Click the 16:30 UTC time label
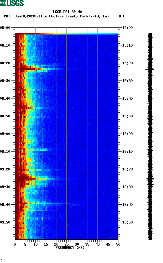Viewport: 163px width, 263px height. click(127, 187)
